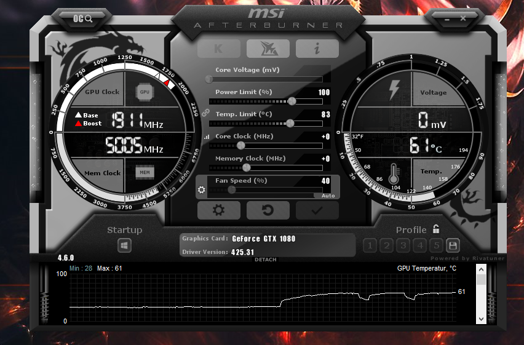Close the Afterburner window
Screen dimensions: 524x345
coord(463,18)
